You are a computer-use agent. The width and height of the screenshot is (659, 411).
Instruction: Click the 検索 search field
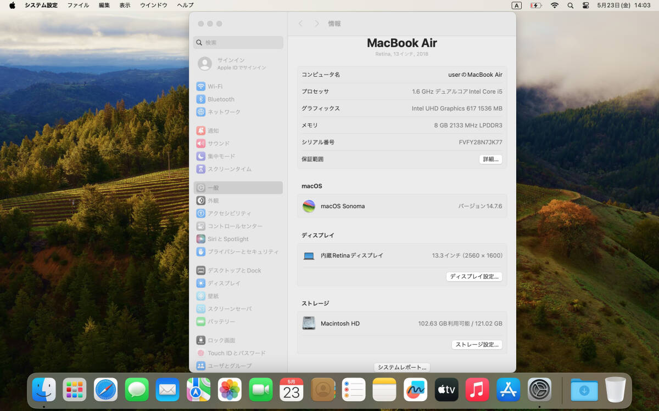point(238,42)
